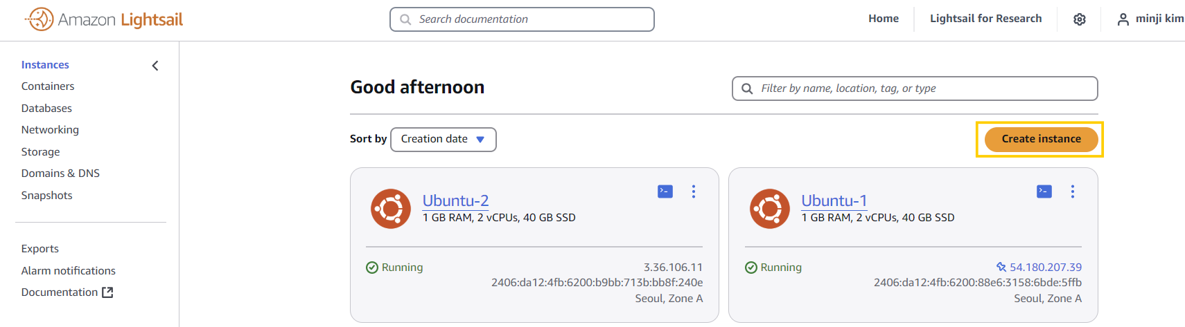Go to Containers in the sidebar
Image resolution: width=1185 pixels, height=327 pixels.
48,86
